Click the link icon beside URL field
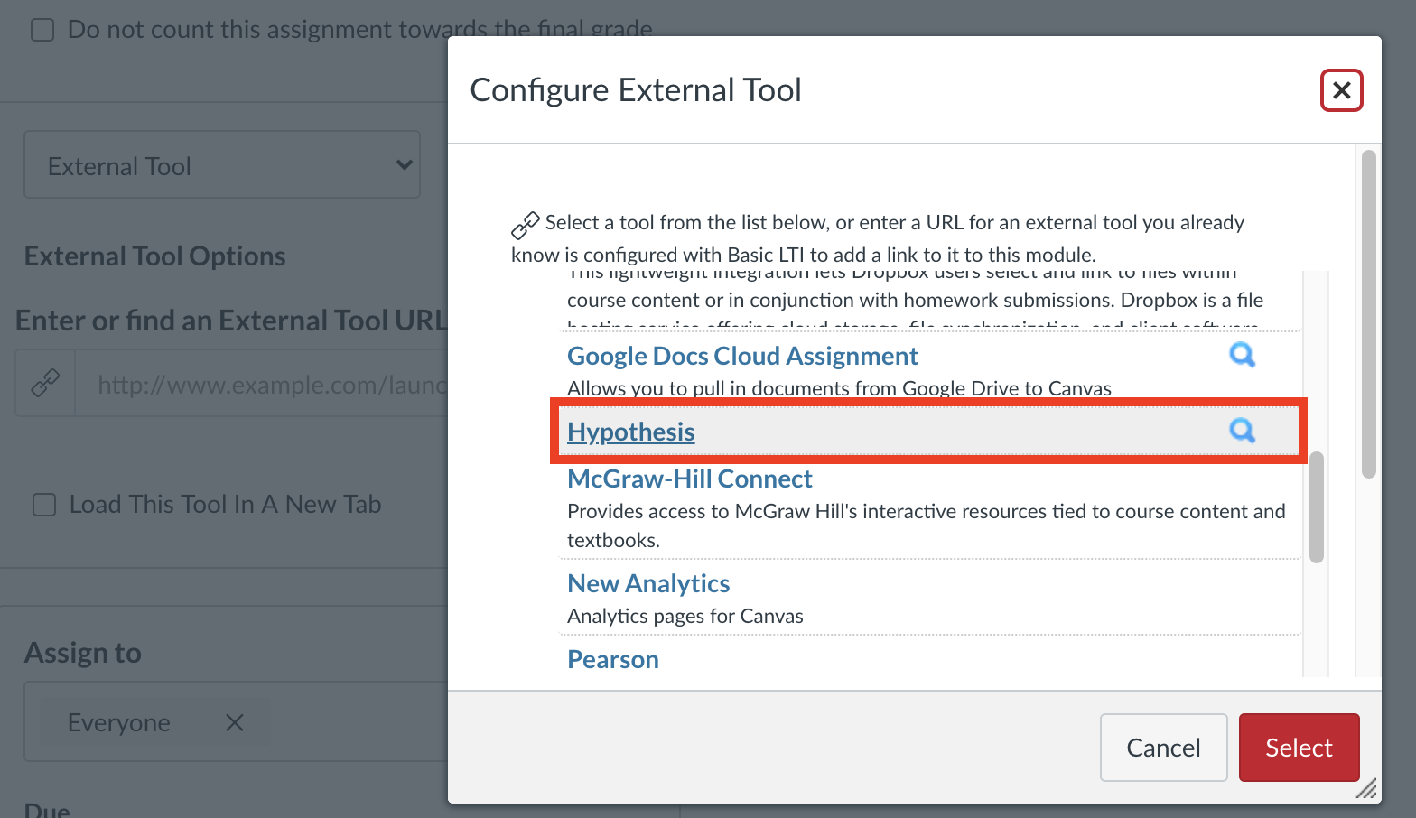 (x=45, y=384)
